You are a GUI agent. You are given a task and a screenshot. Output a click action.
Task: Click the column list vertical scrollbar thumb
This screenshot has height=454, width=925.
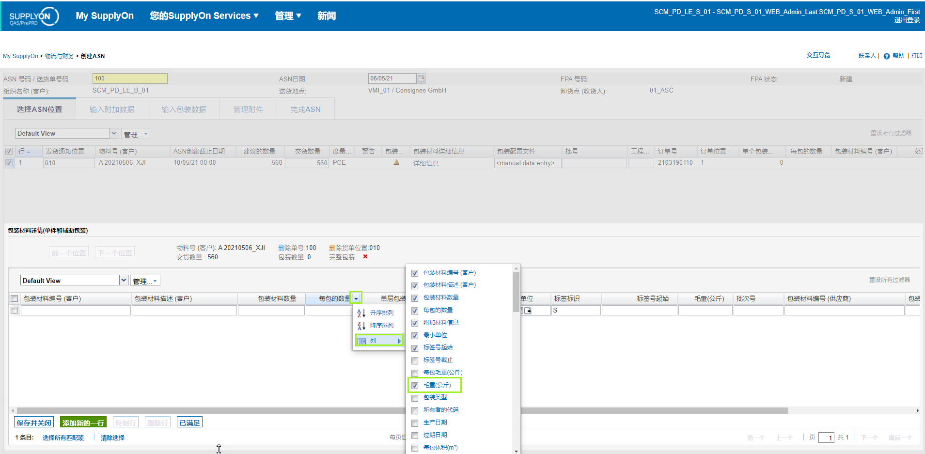(x=516, y=292)
